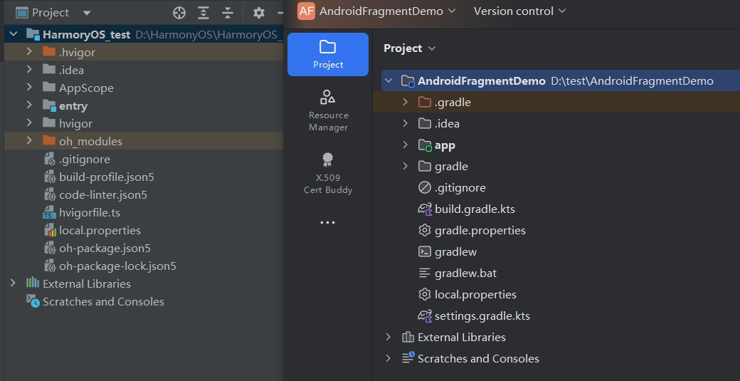Collapse the AndroidFragmentDemo root node
740x381 pixels.
click(389, 80)
